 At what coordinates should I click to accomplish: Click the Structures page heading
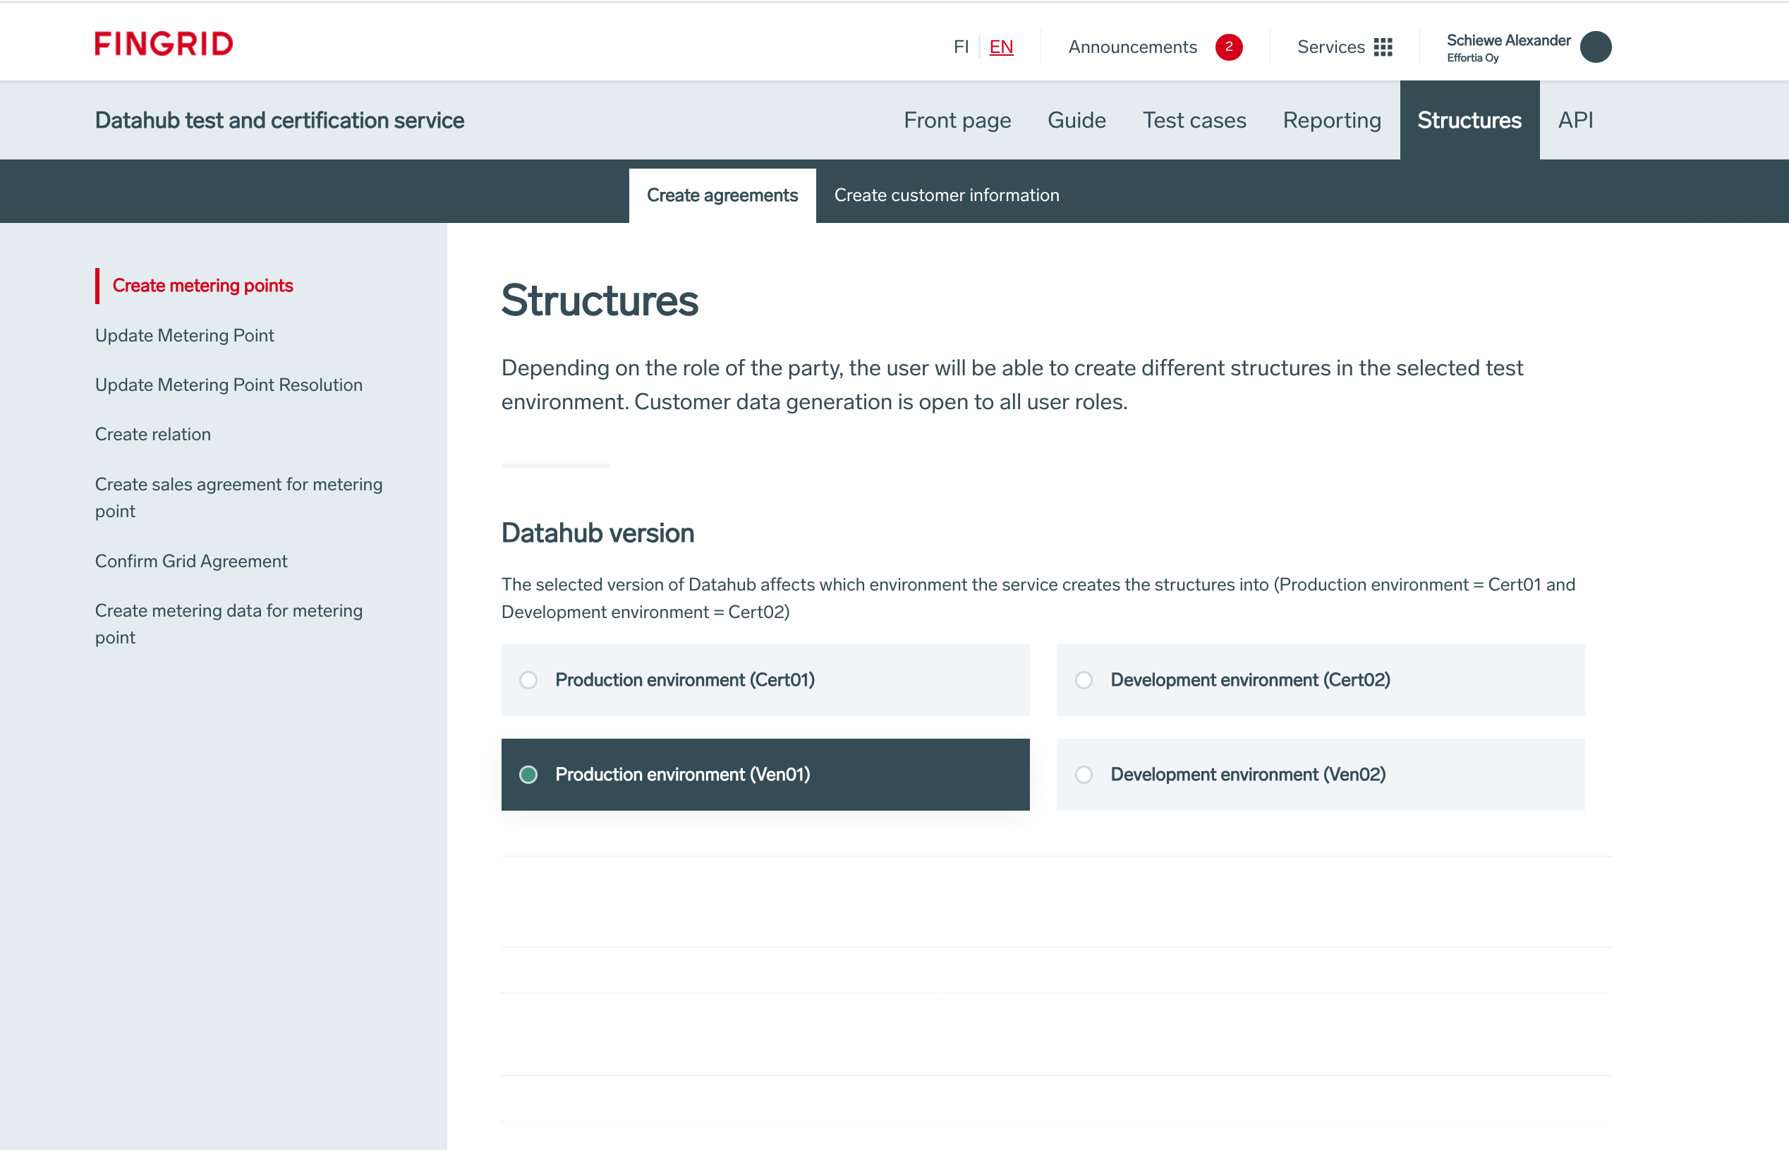(x=600, y=300)
